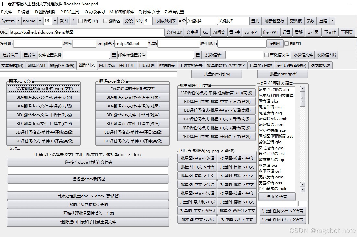357x237 pixels.
Task: Switch to the 翻译区AI1 tab
Action: 37,66
